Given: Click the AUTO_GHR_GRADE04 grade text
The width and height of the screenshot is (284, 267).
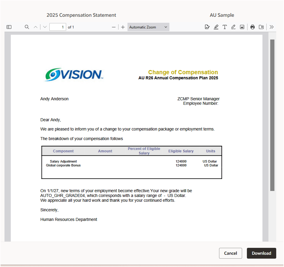Looking at the screenshot, I should tap(63, 196).
